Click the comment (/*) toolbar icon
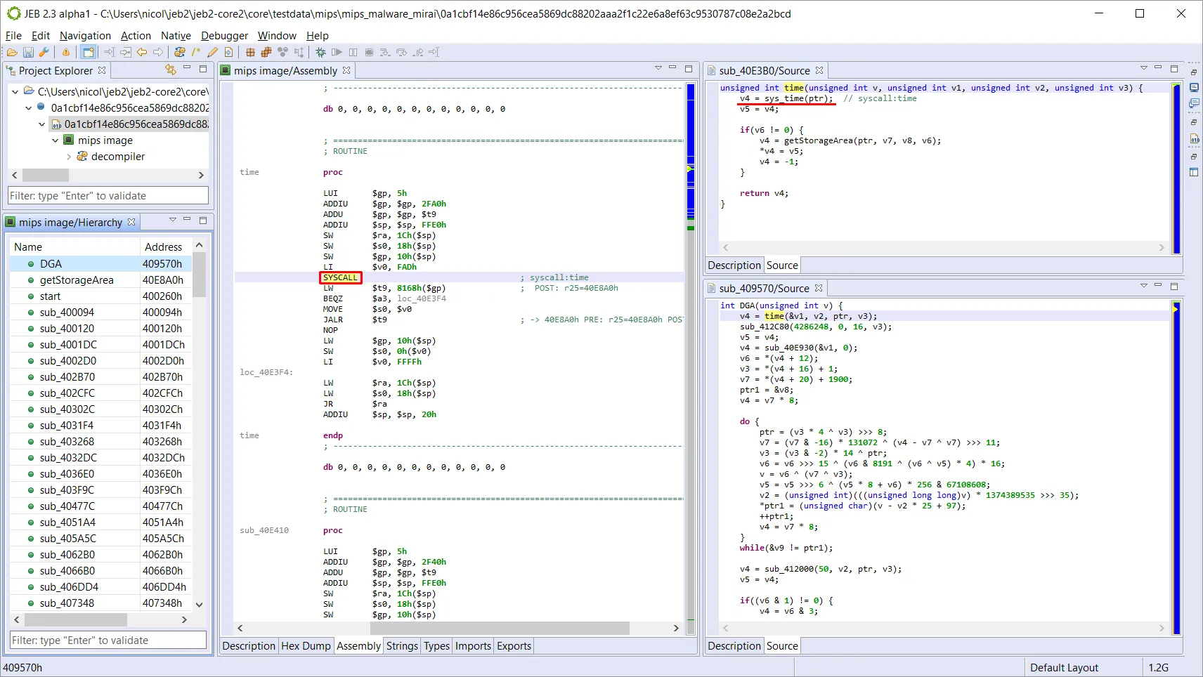This screenshot has width=1203, height=677. point(196,52)
